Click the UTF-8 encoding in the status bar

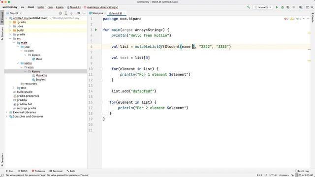(273, 175)
